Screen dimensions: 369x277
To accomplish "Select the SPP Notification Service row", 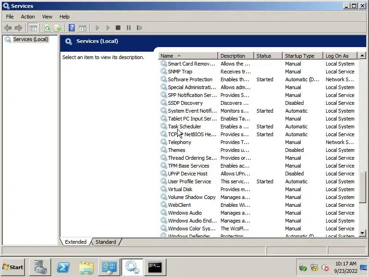I will point(257,95).
